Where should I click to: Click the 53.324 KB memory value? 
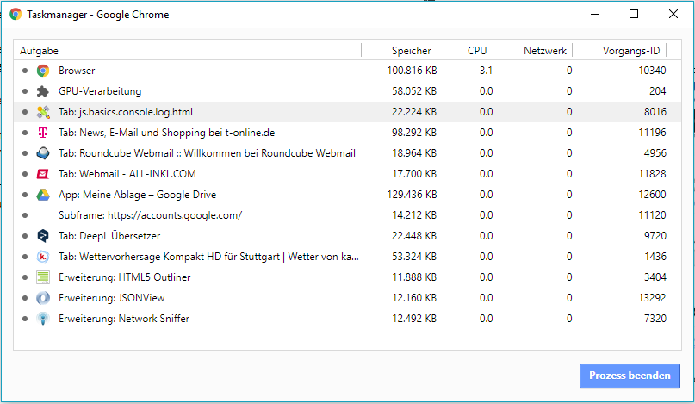click(414, 257)
